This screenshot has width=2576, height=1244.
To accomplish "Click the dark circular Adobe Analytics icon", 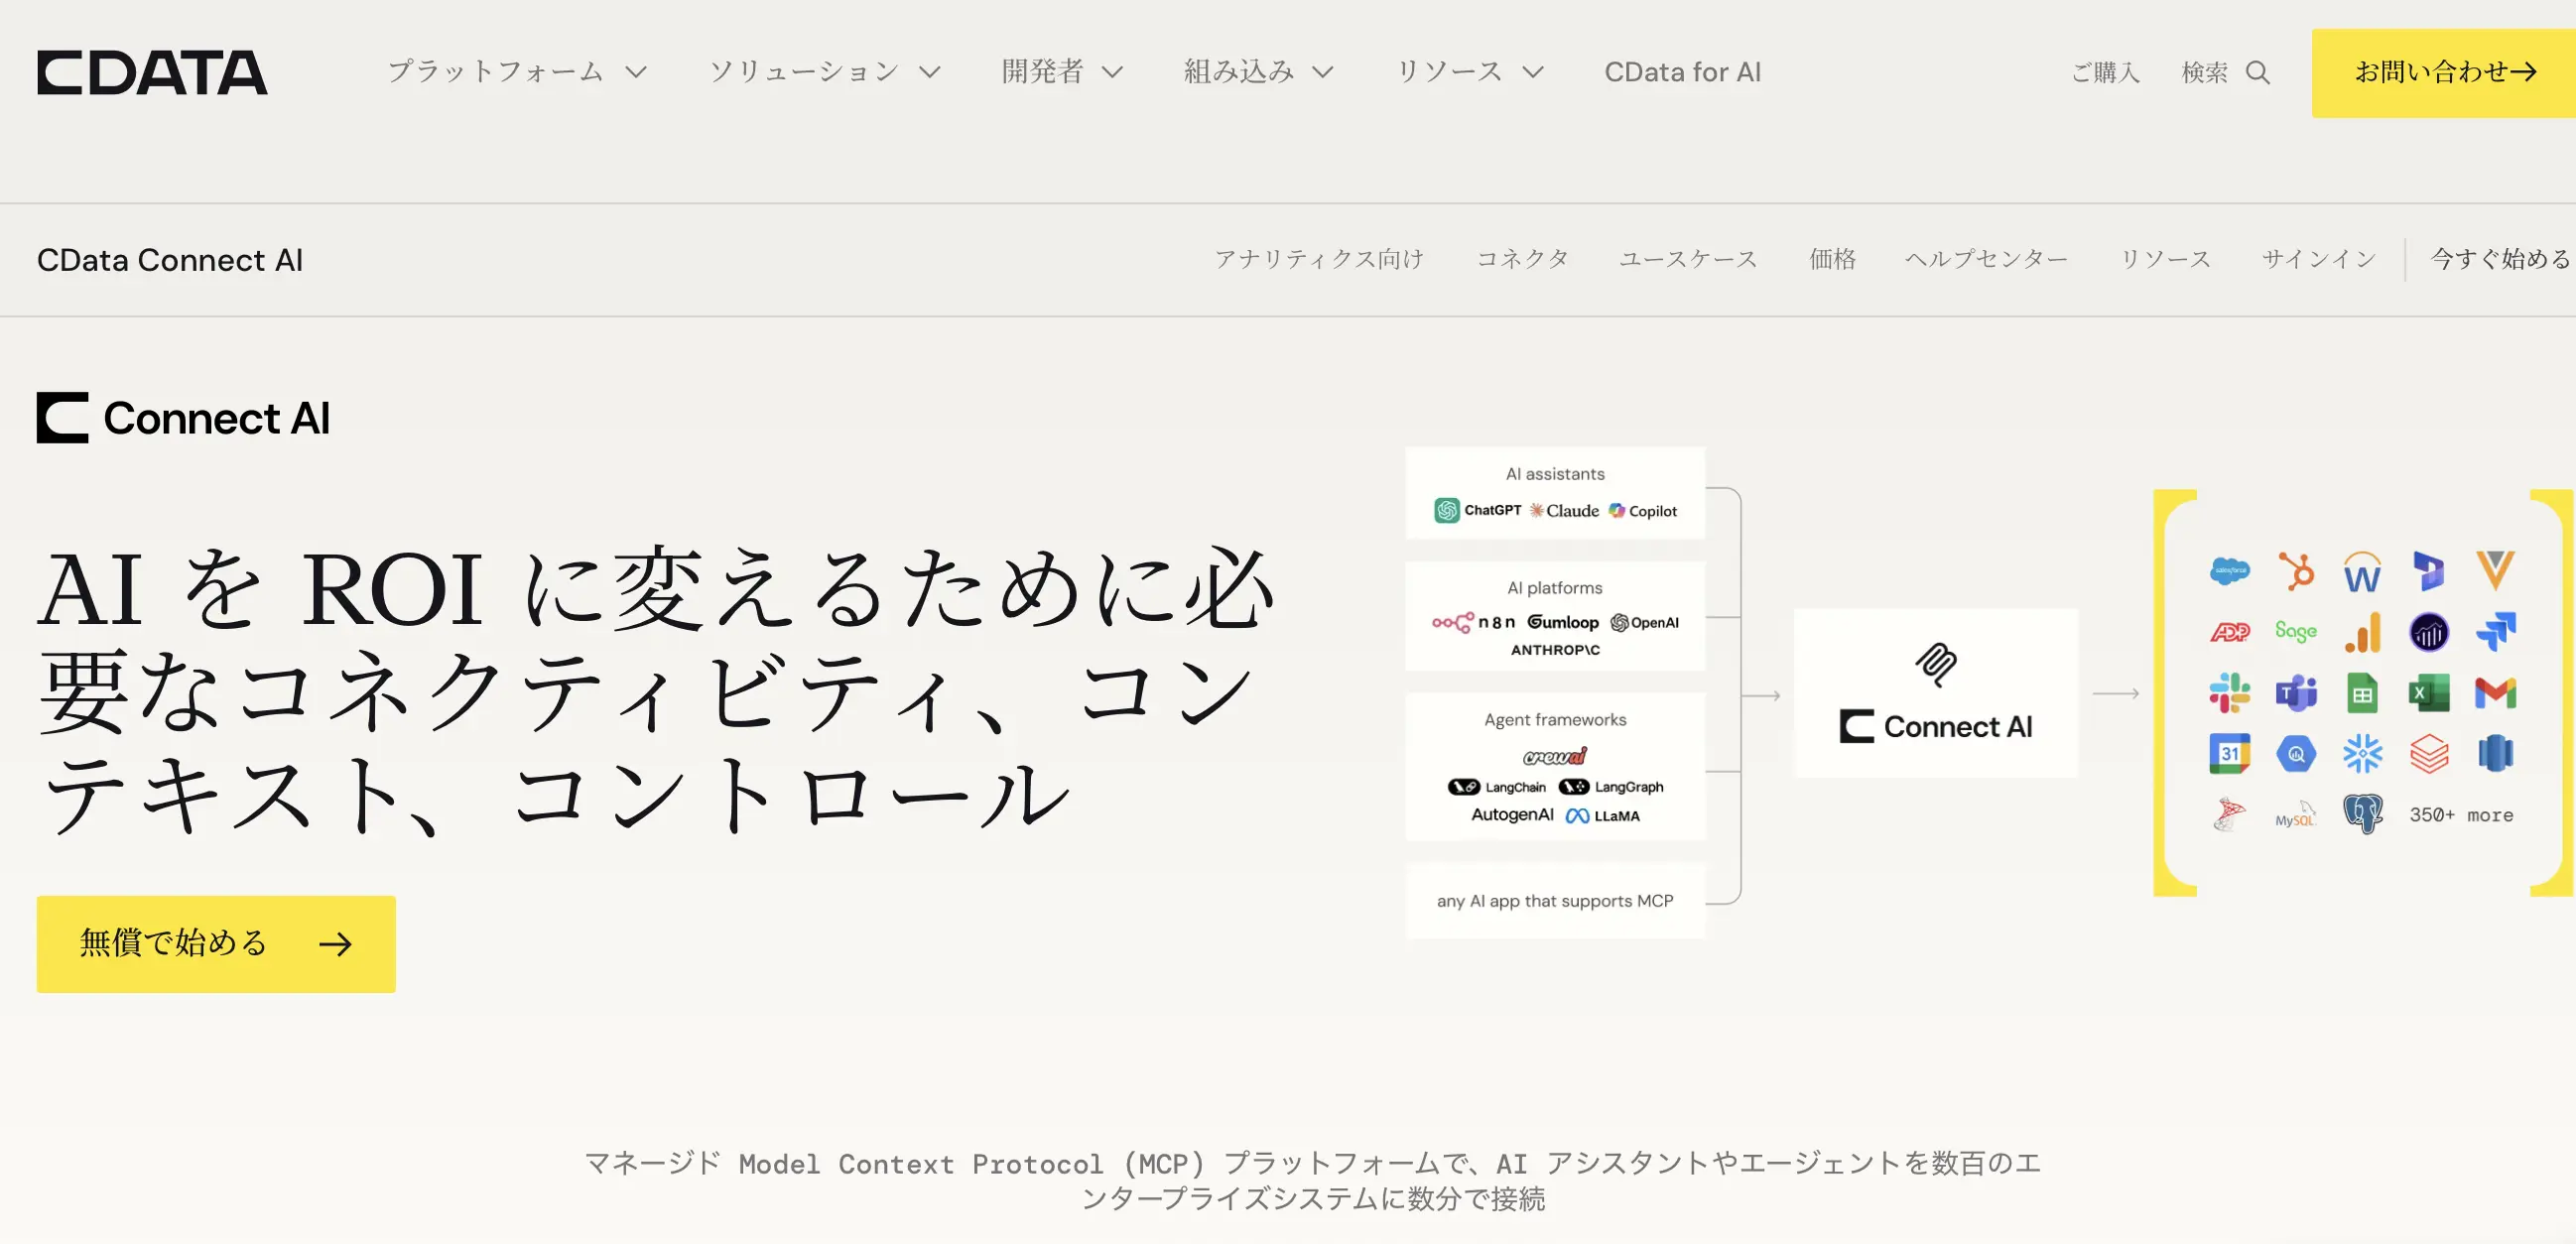I will (x=2429, y=632).
